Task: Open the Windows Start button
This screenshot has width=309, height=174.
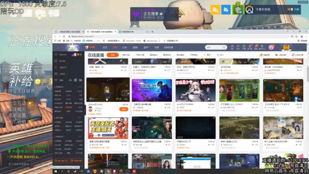Action: [56, 171]
